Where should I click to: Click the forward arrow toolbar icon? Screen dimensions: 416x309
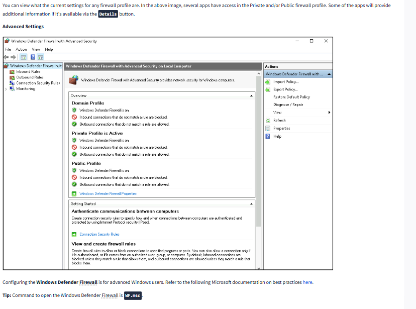(14, 57)
